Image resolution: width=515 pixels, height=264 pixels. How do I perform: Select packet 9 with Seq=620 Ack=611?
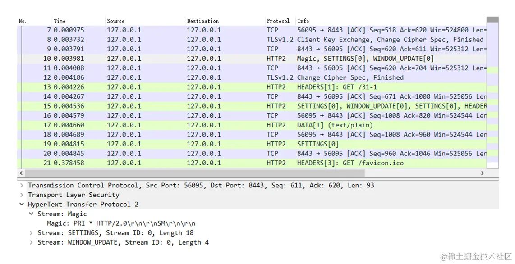(x=252, y=49)
